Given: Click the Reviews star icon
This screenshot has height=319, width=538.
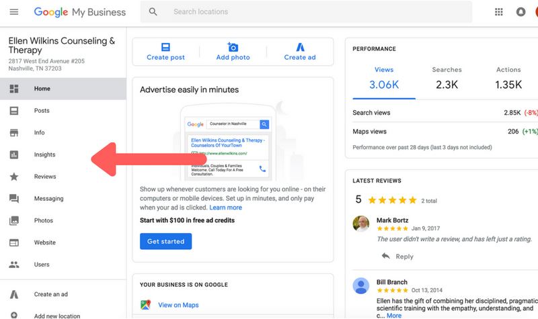Looking at the screenshot, I should pos(14,177).
